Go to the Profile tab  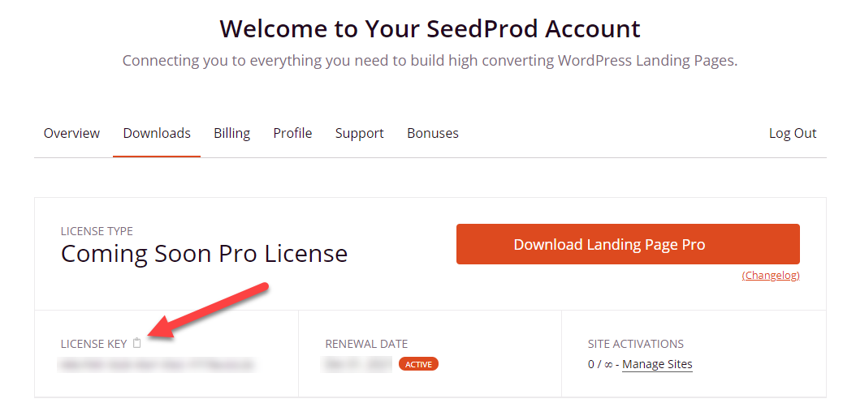point(292,133)
